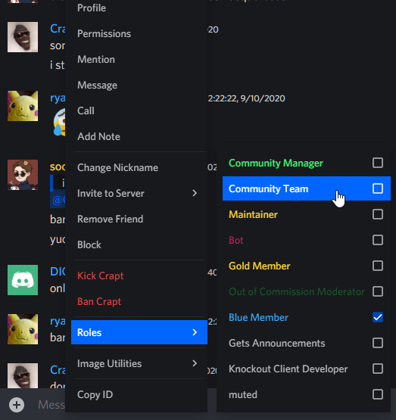Image resolution: width=396 pixels, height=420 pixels.
Task: Toggle the Knockout Client Developer role checkbox
Action: (378, 369)
